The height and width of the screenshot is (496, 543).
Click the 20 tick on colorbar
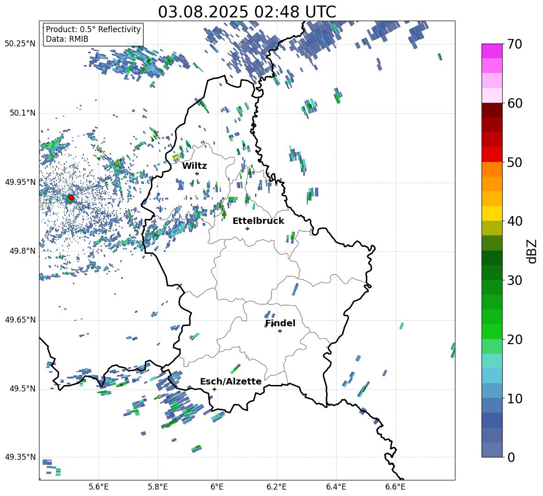(515, 340)
